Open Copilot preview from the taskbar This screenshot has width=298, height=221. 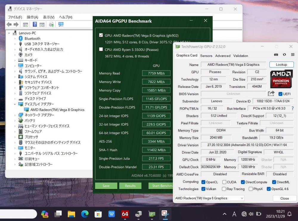(45, 214)
